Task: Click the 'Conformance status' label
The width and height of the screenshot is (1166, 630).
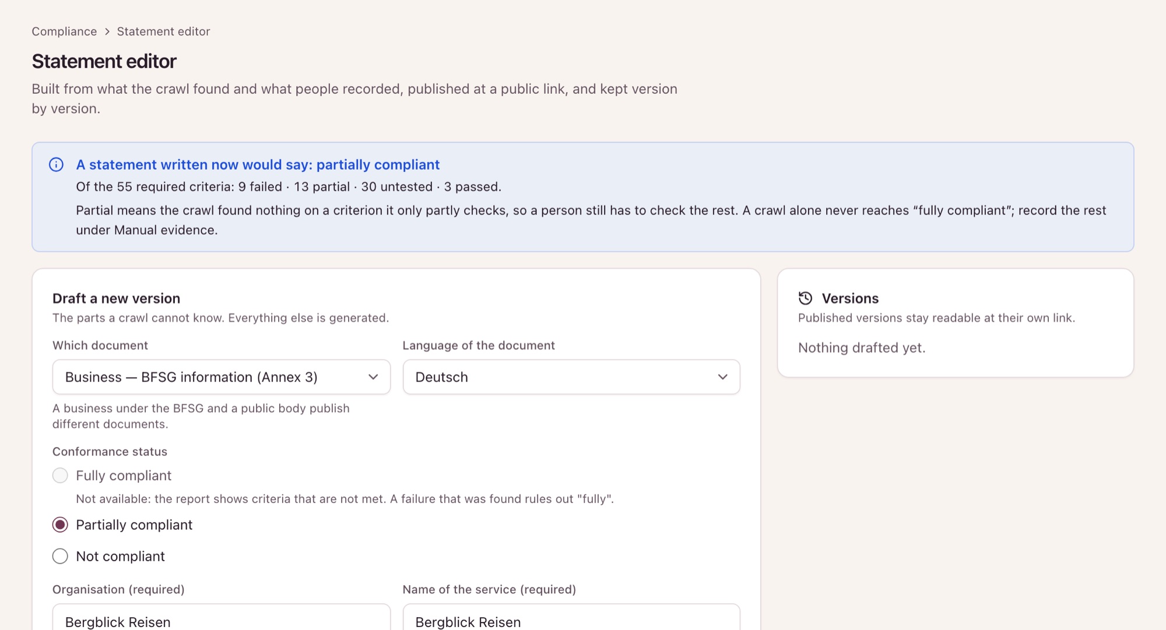Action: 110,452
